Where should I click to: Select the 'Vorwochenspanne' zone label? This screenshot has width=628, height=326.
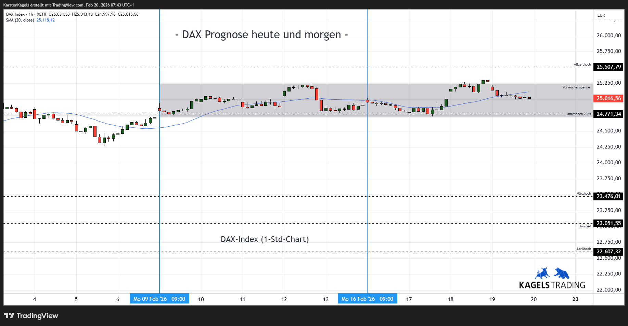click(x=576, y=87)
